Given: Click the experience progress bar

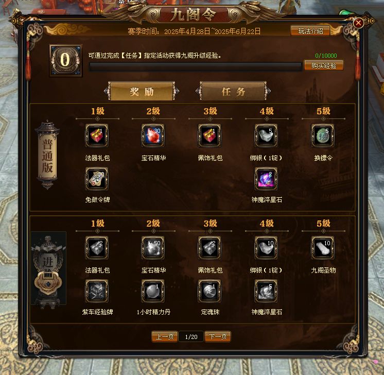Looking at the screenshot, I should click(x=196, y=66).
